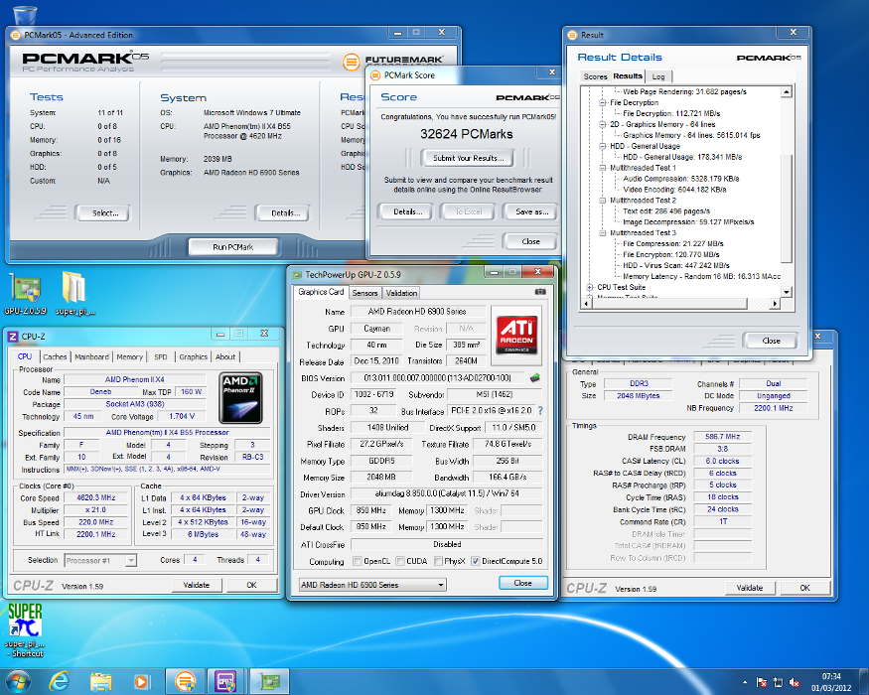Open the Processor #1 selection dropdown
Screen dimensions: 869x695
click(x=100, y=560)
